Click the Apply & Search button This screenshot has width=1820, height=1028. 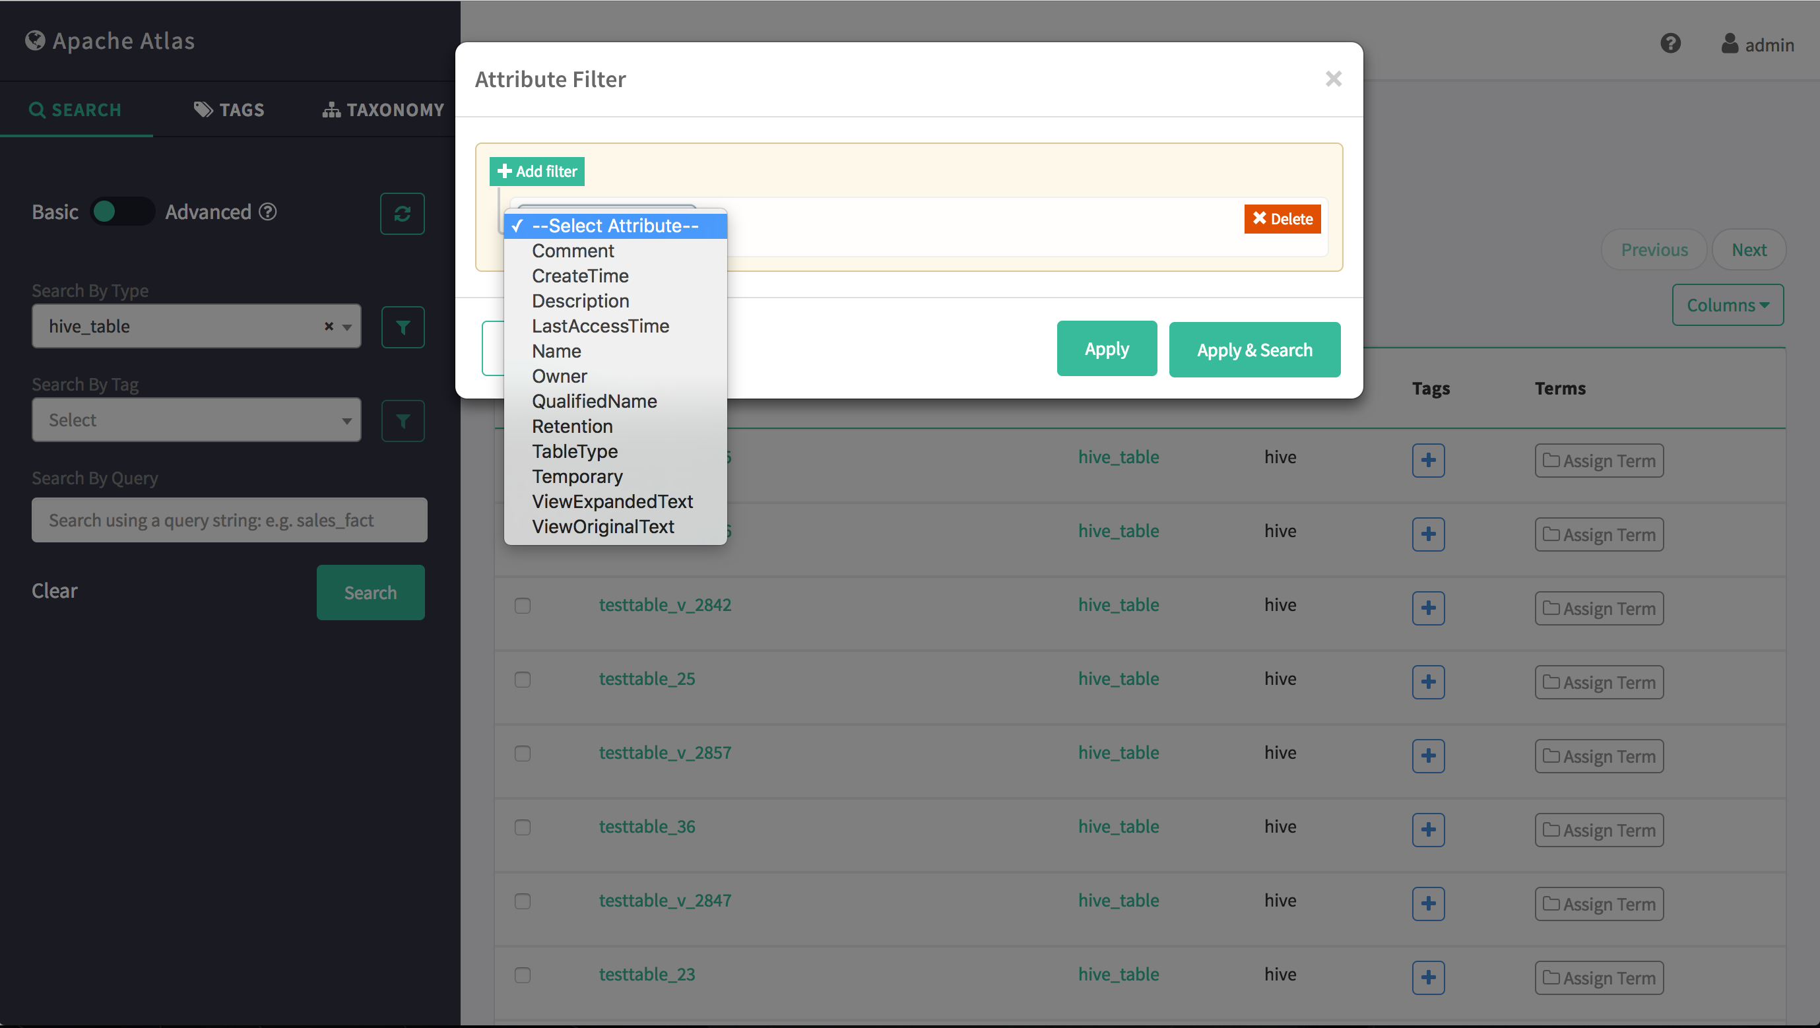1254,348
